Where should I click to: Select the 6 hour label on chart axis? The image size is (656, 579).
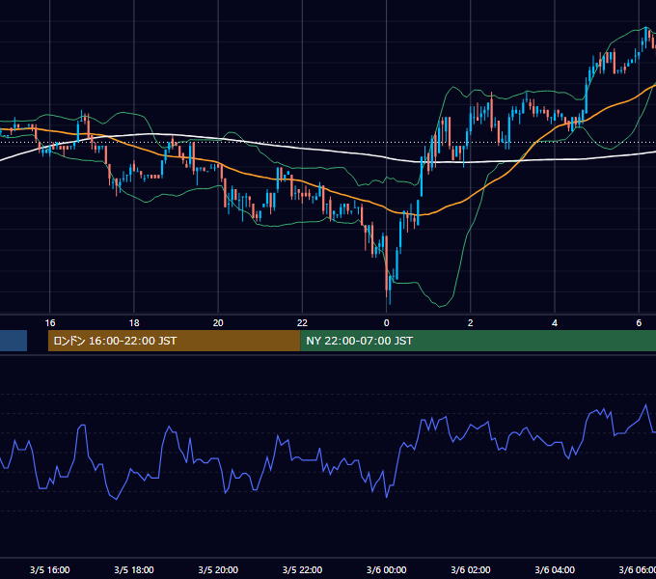coord(639,322)
